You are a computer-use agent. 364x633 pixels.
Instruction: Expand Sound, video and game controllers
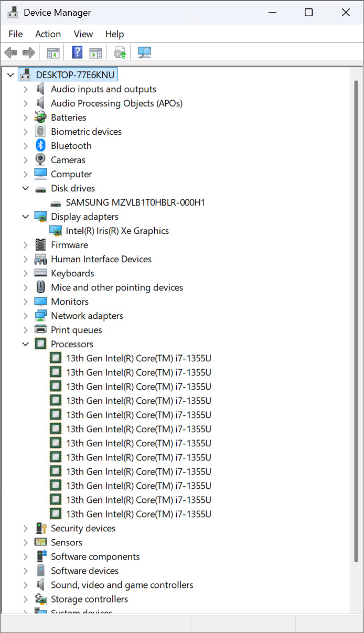[25, 585]
